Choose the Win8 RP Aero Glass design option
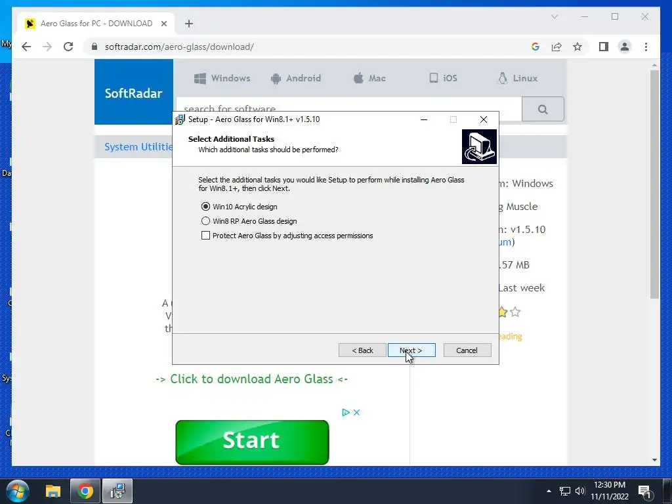Viewport: 672px width, 504px height. tap(205, 221)
